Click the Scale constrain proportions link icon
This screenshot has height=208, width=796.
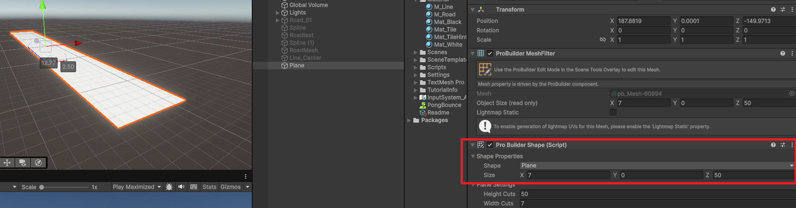click(x=602, y=40)
